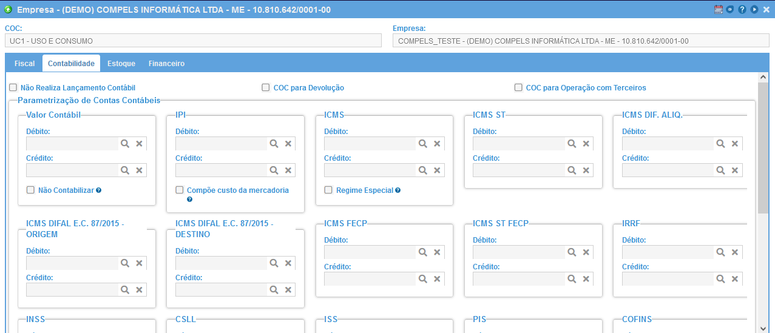This screenshot has width=775, height=333.
Task: Open the calendar icon in title bar
Action: (x=719, y=10)
